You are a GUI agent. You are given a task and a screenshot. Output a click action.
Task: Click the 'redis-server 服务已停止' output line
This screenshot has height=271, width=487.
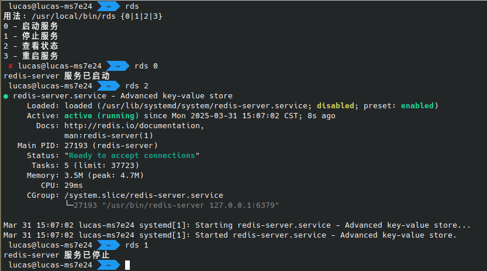click(x=56, y=255)
